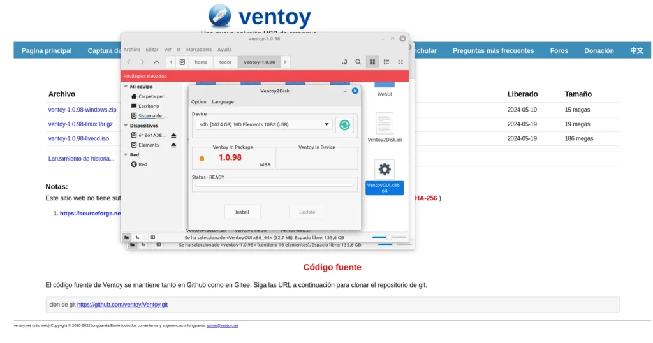Open Escritorio in sidebar
Viewport: 653px width, 343px height.
click(x=145, y=106)
